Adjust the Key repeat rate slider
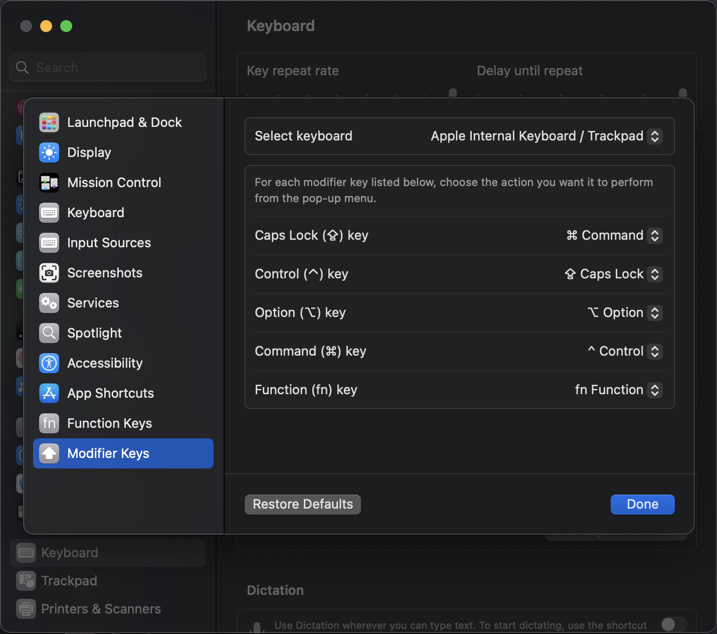This screenshot has height=634, width=717. tap(453, 93)
